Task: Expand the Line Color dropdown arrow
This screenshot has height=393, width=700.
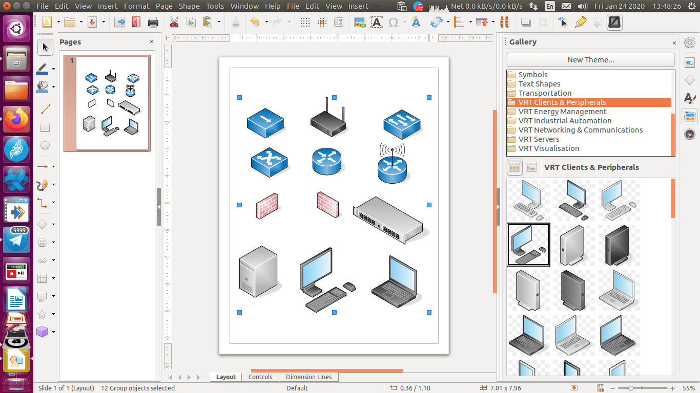Action: (54, 69)
